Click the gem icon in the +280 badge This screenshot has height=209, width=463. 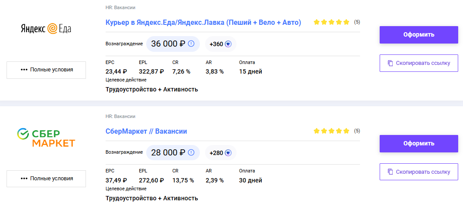pos(228,153)
